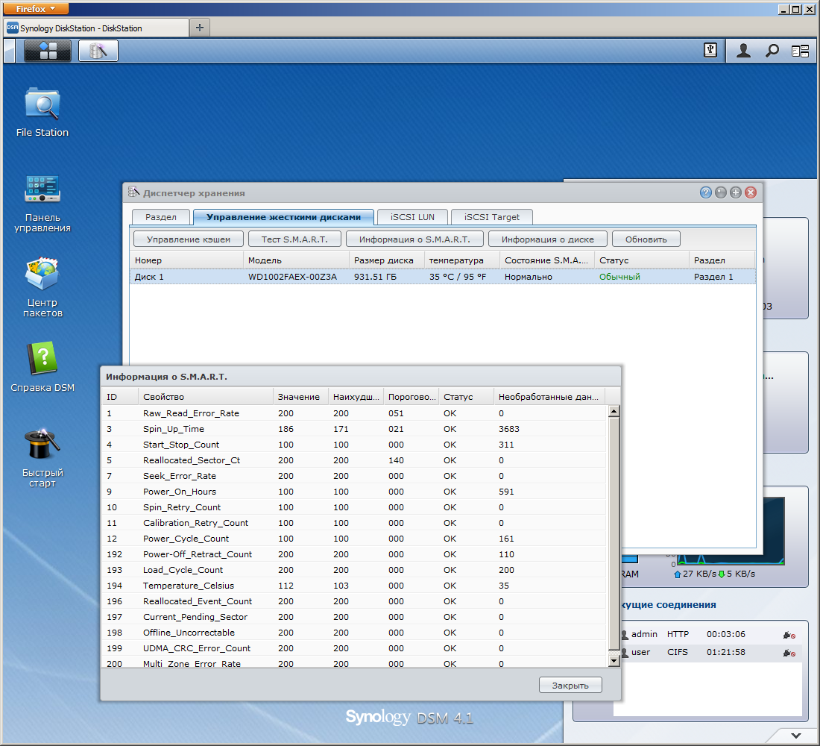Open the Центр пакетов desktop icon
The width and height of the screenshot is (820, 746).
(42, 288)
